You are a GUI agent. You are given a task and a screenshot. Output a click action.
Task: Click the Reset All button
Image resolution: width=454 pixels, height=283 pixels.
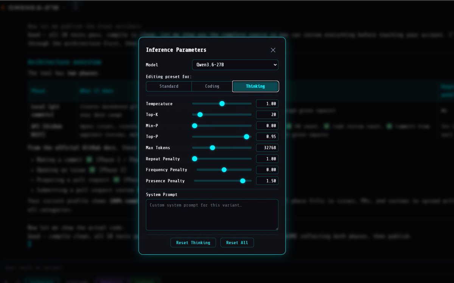(237, 243)
